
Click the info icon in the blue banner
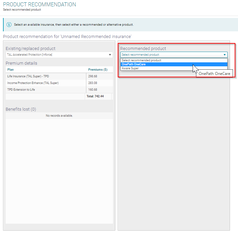tap(9, 24)
